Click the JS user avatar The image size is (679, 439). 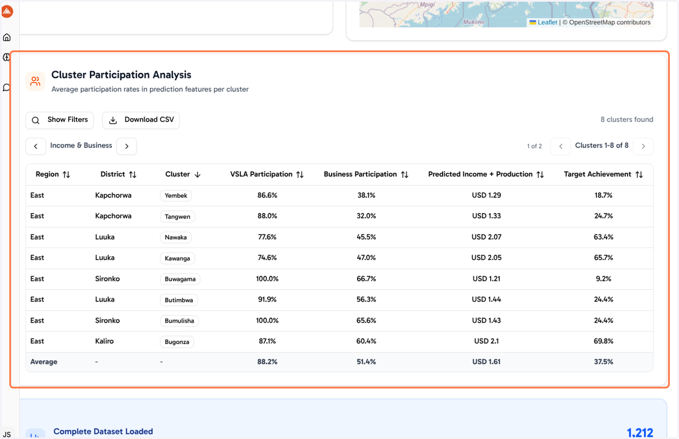[7, 434]
